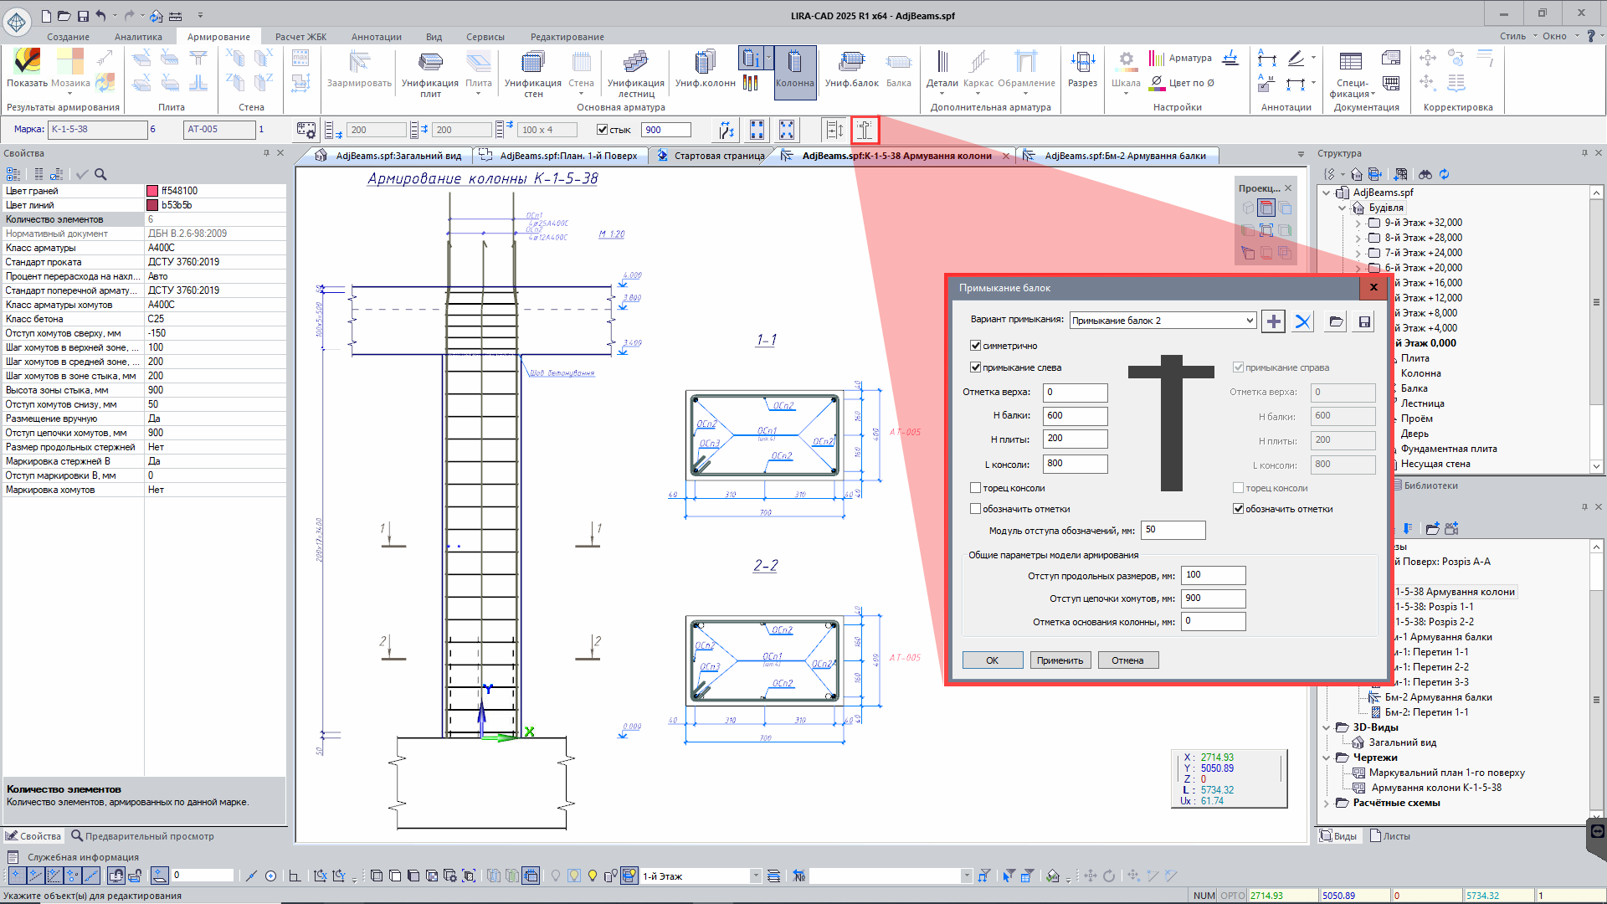Expand 9-й Этаж +32,000 tree node
This screenshot has width=1607, height=904.
1358,223
